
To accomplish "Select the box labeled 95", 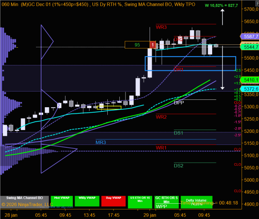I will 137,45.
